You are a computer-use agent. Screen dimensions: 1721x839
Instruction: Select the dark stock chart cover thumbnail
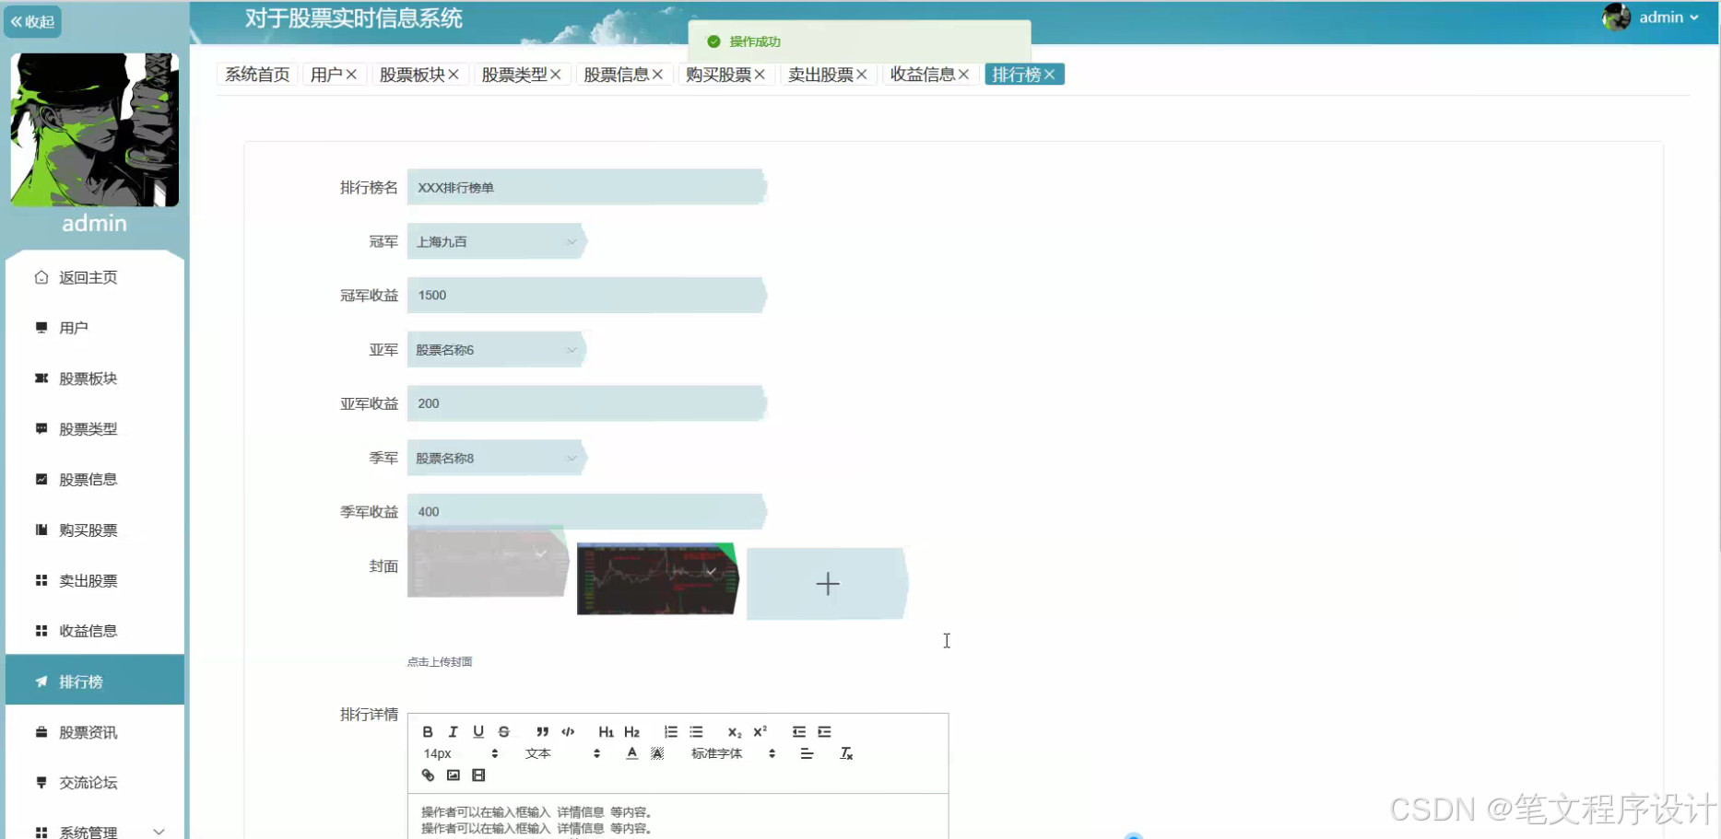point(658,579)
